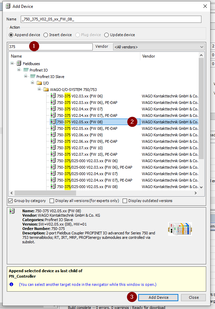Click icon of 750-375 V02.05.xx (FW 08), PE-DAP
215x309 pixels.
pyautogui.click(x=53, y=128)
